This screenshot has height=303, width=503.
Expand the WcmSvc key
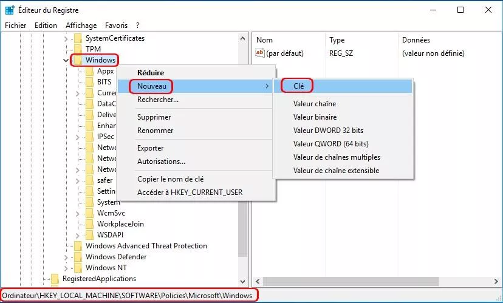[x=78, y=214]
